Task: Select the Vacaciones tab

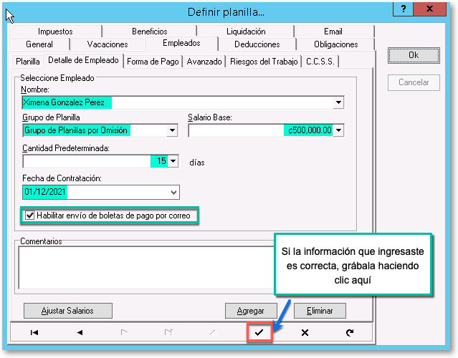Action: (x=108, y=44)
